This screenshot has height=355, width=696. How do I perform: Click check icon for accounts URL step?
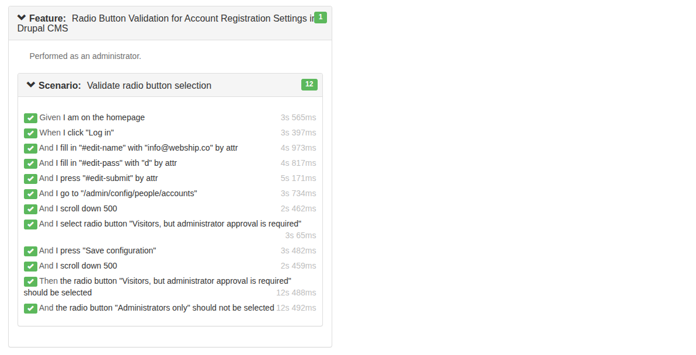(x=30, y=194)
